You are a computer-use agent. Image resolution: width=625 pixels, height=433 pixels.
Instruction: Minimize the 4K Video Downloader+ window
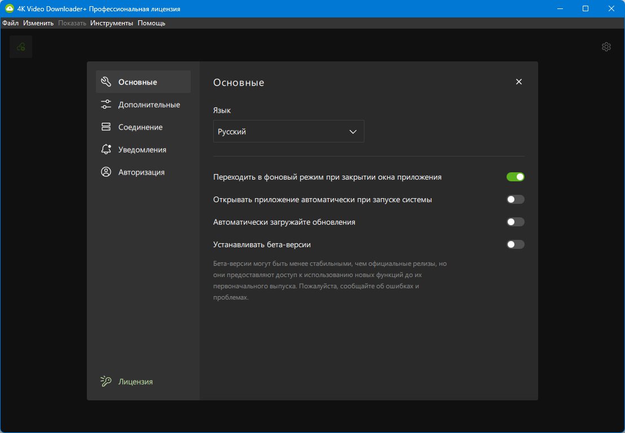tap(560, 8)
